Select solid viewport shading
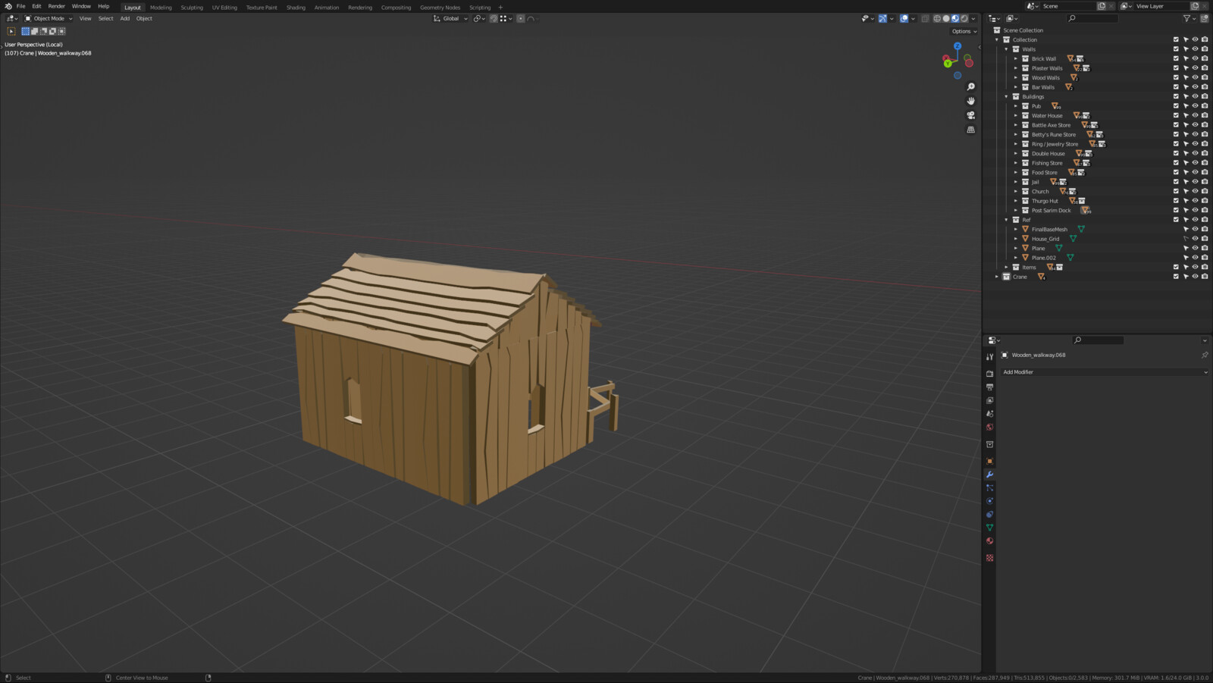This screenshot has height=683, width=1213. (946, 18)
